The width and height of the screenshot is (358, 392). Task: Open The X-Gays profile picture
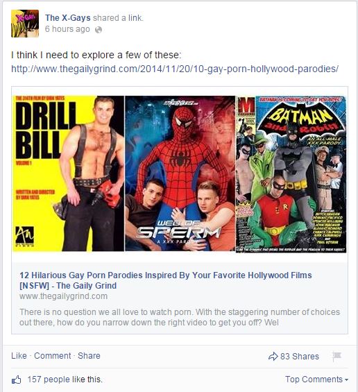pos(25,24)
